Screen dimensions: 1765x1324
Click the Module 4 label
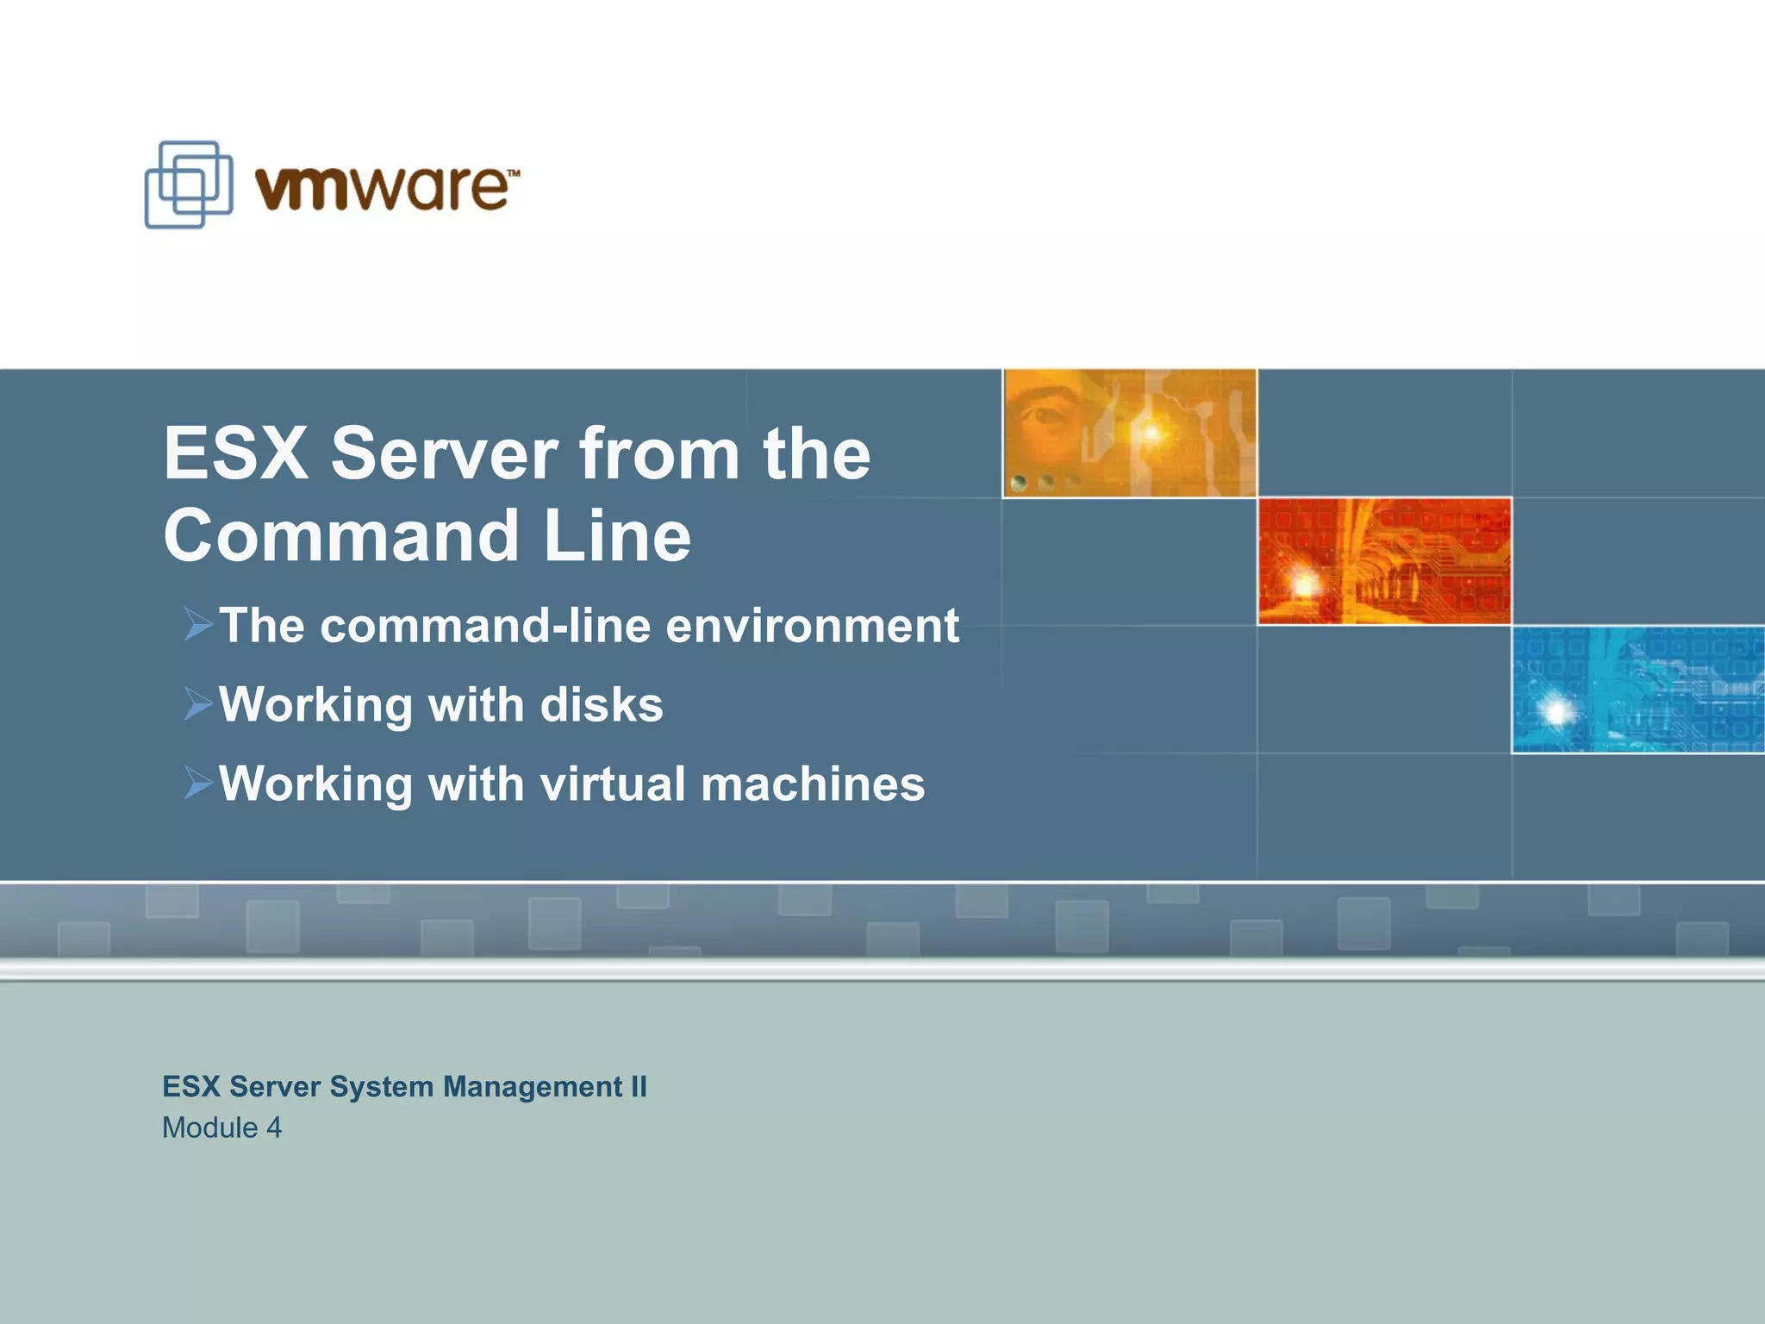pos(221,1127)
